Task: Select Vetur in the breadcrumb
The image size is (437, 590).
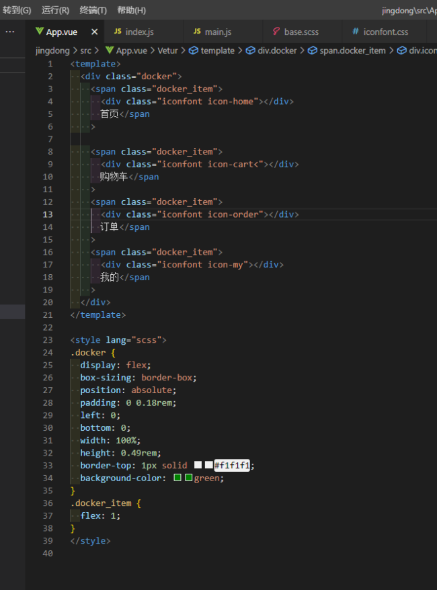Action: click(167, 50)
